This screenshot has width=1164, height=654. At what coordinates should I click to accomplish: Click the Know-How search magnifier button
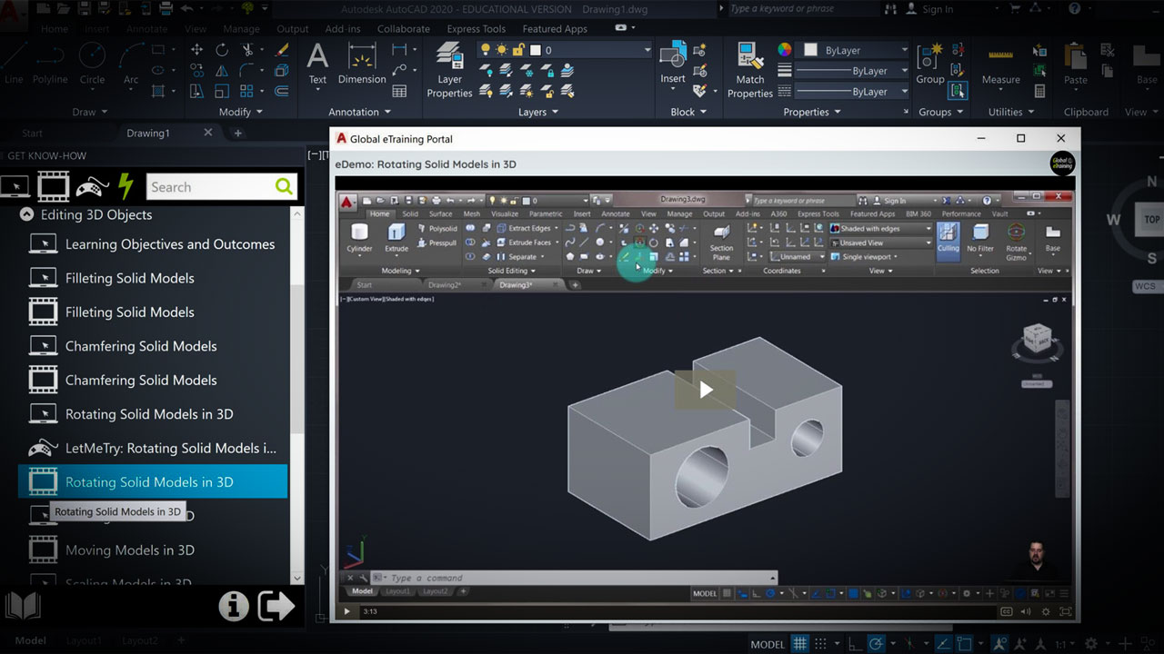click(285, 187)
